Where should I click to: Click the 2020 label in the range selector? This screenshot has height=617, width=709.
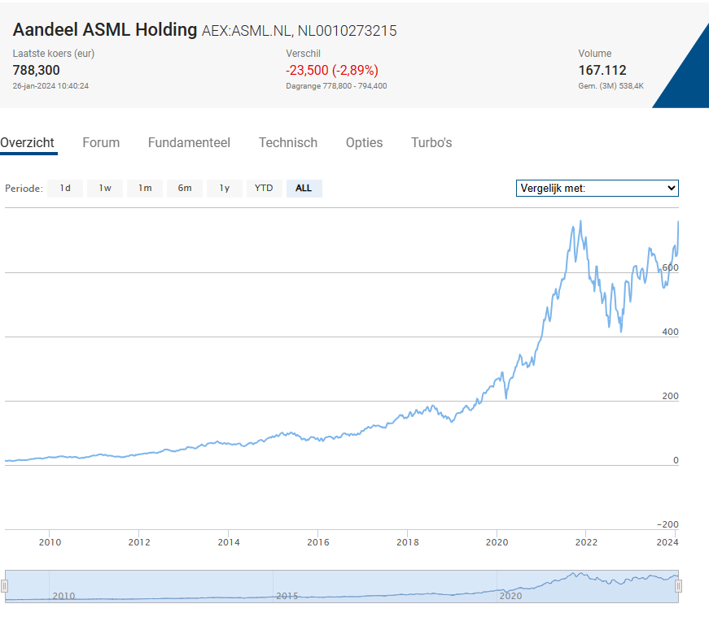[510, 596]
